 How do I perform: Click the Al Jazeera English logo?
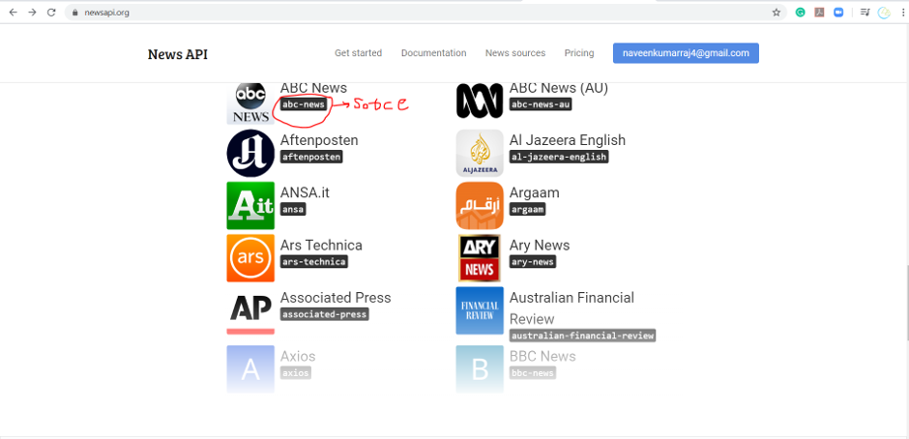480,153
